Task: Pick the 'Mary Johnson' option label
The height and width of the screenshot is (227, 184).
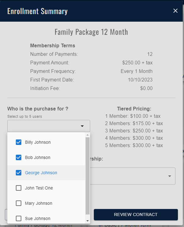Action: pos(38,203)
